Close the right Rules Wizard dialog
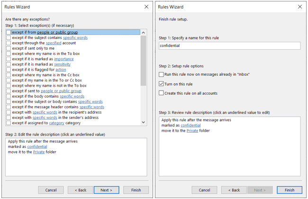 pos(300,7)
